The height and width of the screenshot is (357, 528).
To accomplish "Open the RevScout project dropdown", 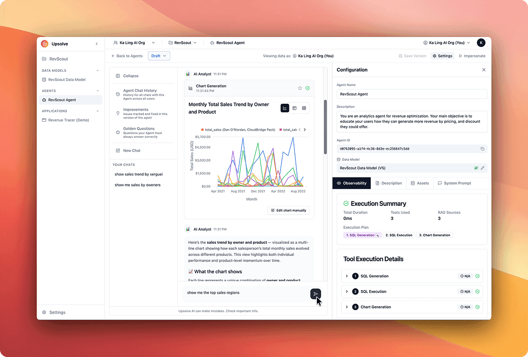I will [182, 43].
